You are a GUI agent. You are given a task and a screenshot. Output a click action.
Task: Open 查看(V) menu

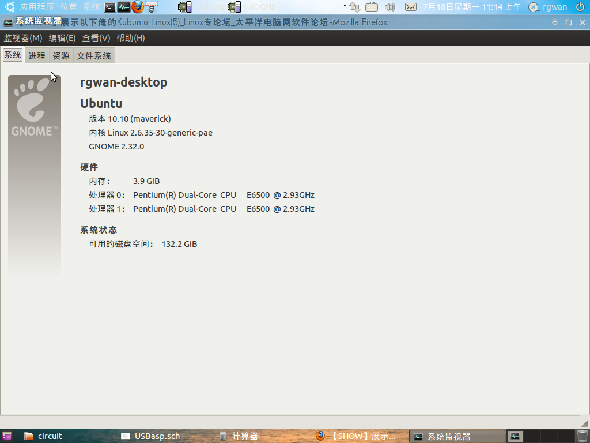tap(96, 38)
